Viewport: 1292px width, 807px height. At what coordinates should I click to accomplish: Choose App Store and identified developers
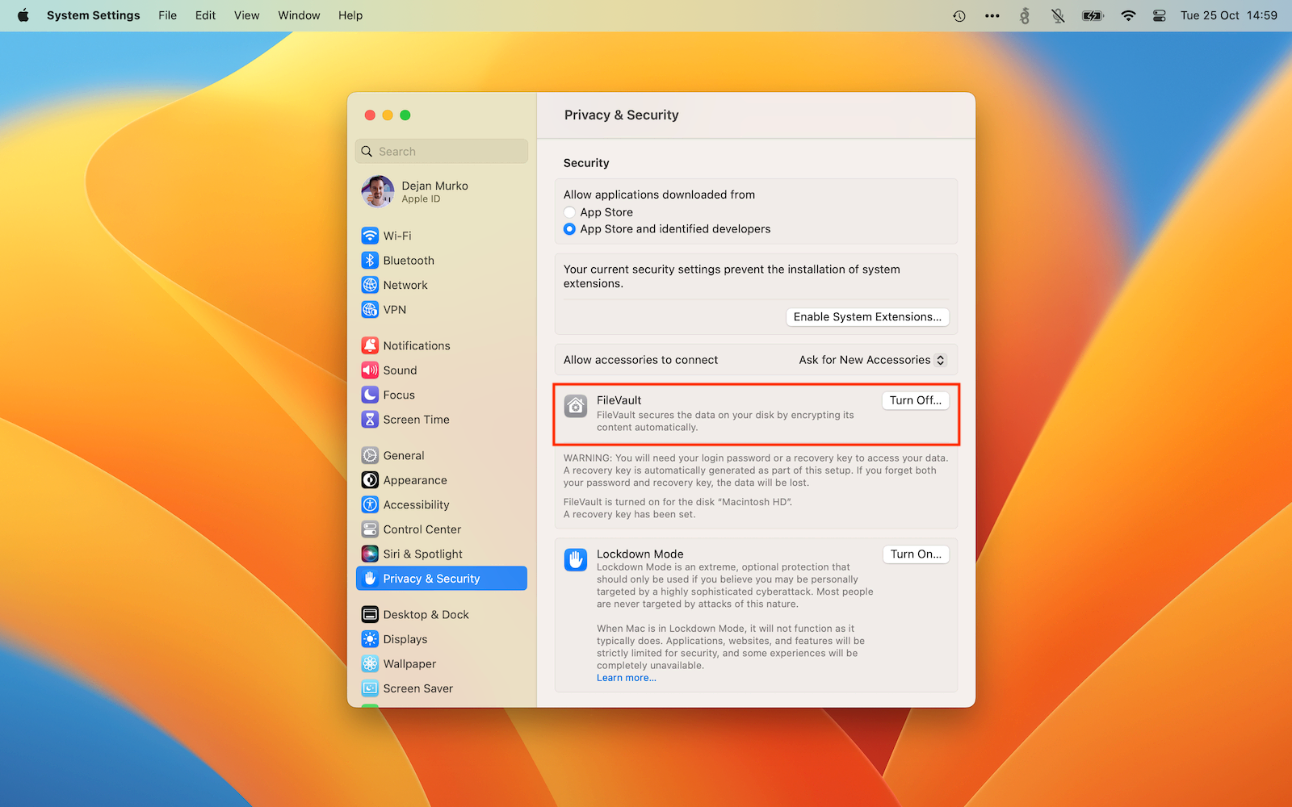[x=569, y=228]
